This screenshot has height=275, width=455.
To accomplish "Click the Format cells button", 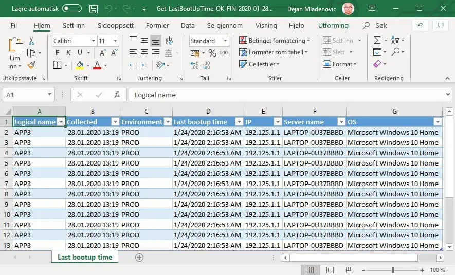I will [339, 64].
